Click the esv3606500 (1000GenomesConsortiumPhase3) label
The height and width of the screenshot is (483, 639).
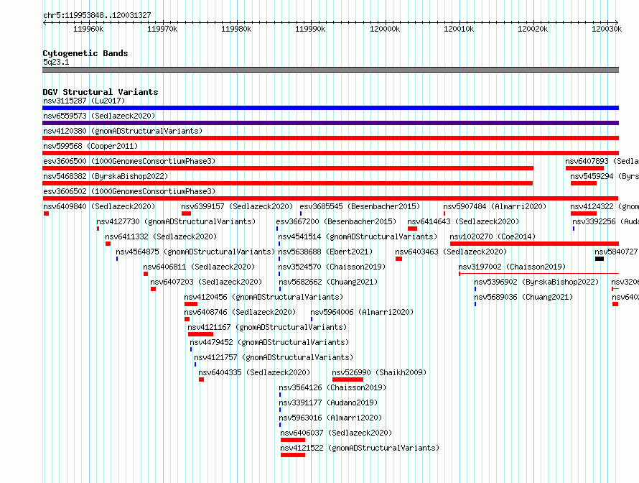(129, 161)
